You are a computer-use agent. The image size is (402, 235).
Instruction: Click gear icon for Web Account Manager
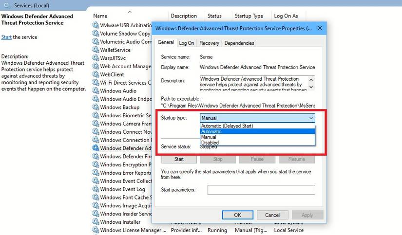[x=96, y=66]
